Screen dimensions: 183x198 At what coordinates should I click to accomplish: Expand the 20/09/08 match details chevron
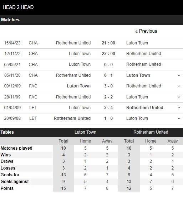click(179, 118)
